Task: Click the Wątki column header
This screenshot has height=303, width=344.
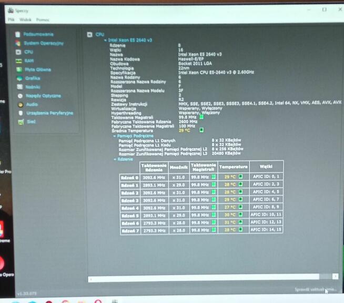Action: click(x=266, y=166)
